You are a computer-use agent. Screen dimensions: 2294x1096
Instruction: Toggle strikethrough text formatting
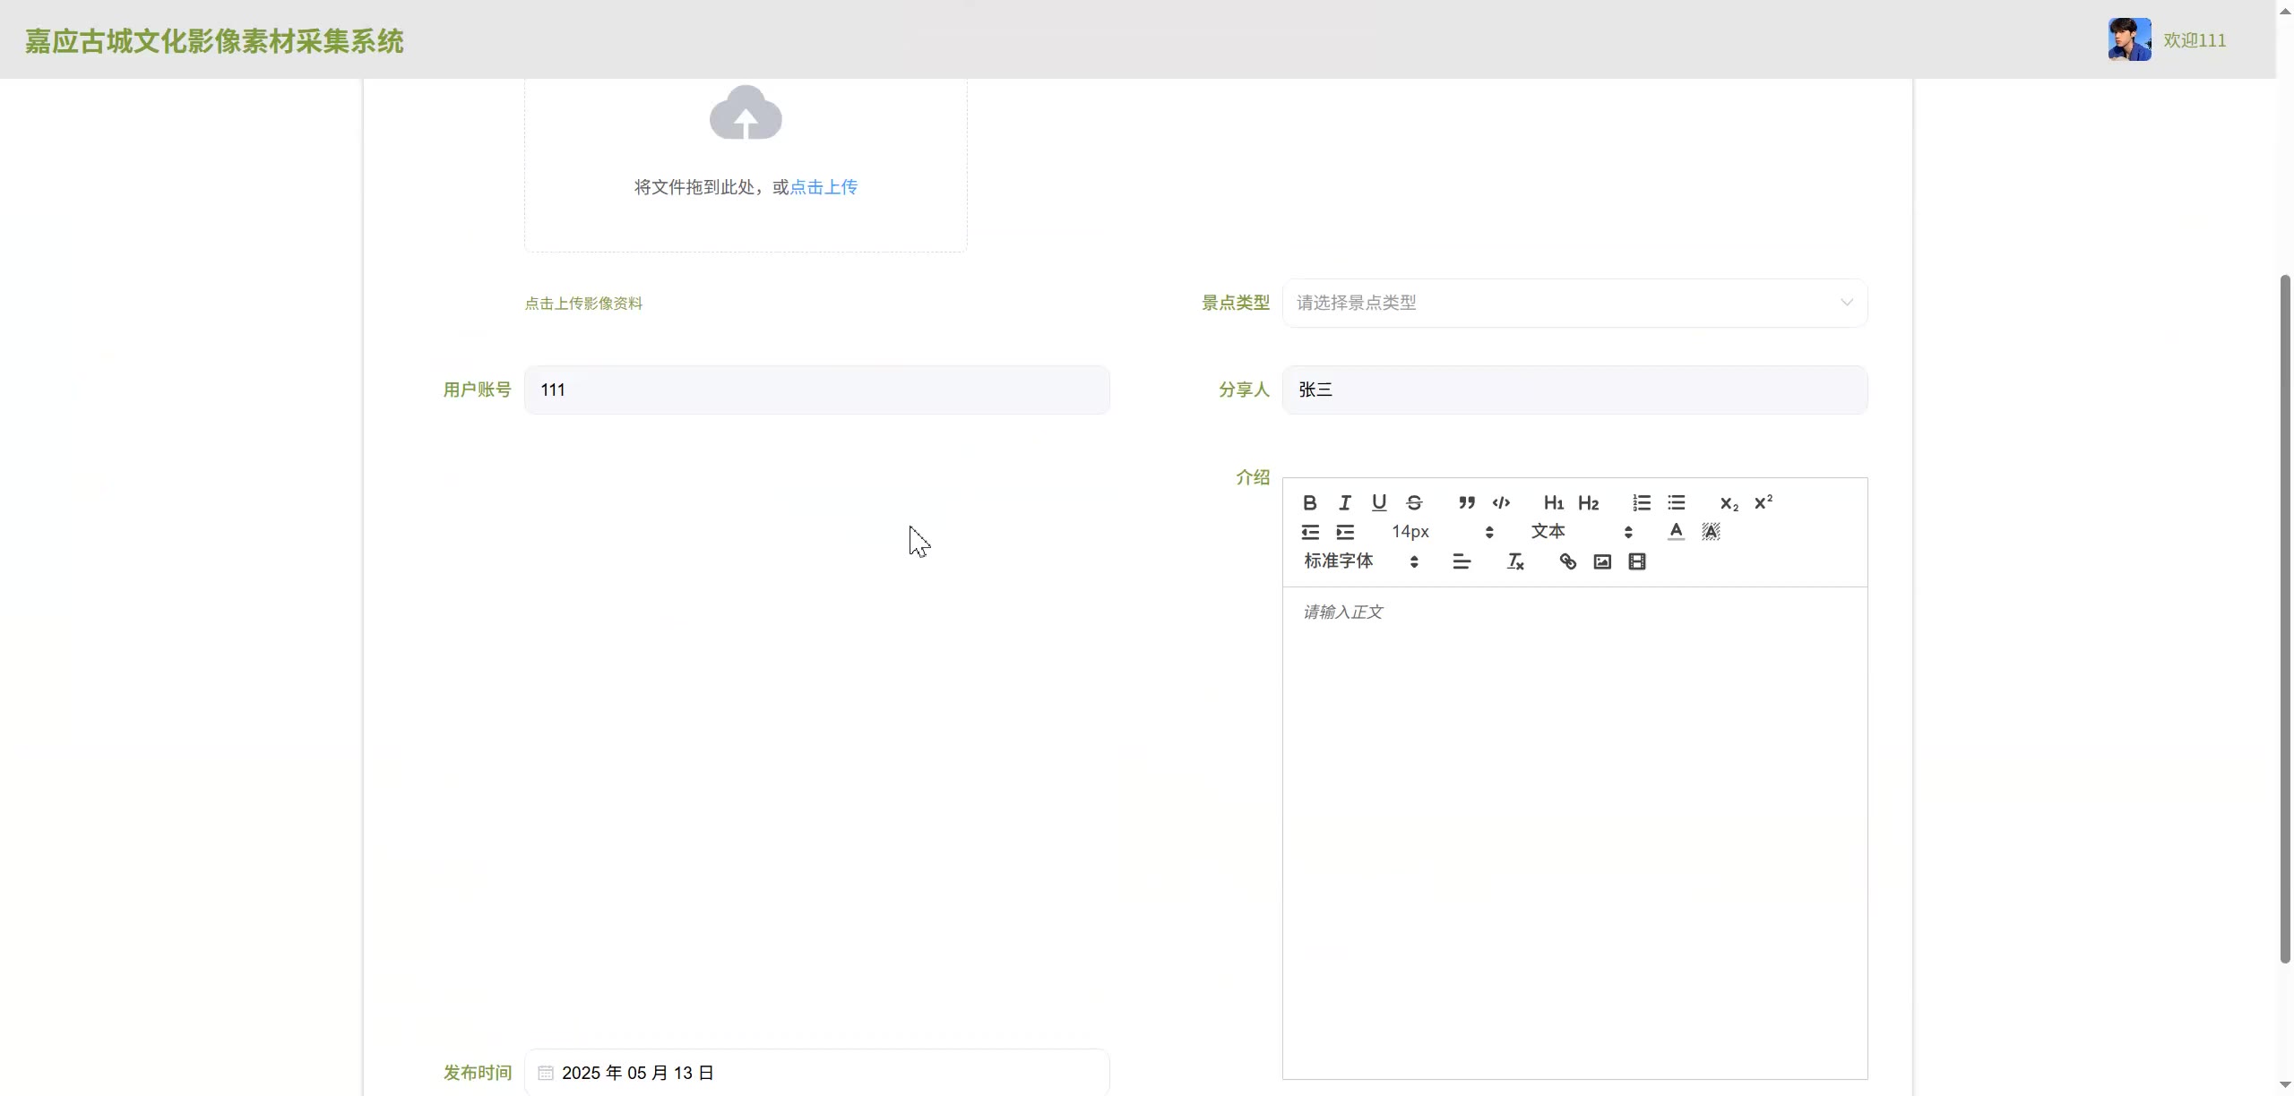pyautogui.click(x=1414, y=502)
